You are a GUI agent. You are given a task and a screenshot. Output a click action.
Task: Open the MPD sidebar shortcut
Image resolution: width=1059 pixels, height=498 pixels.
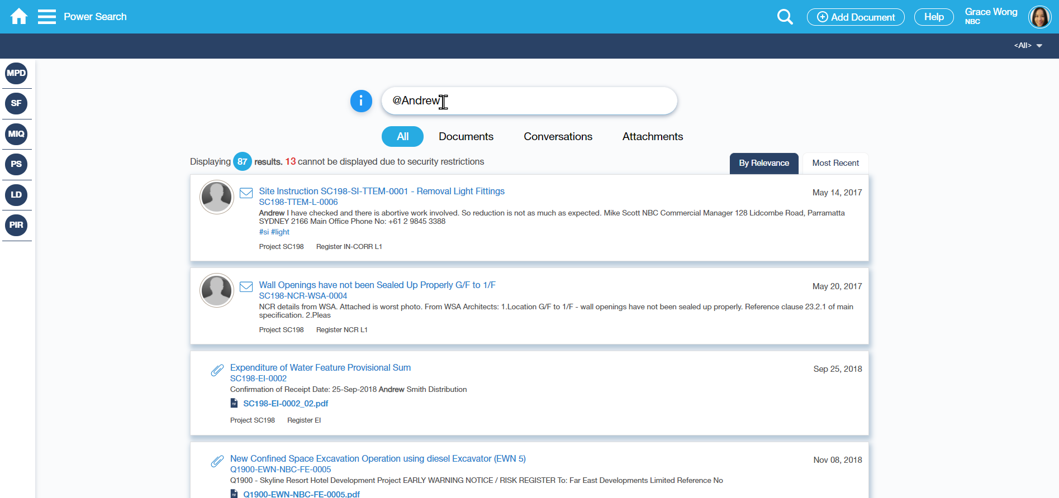16,73
